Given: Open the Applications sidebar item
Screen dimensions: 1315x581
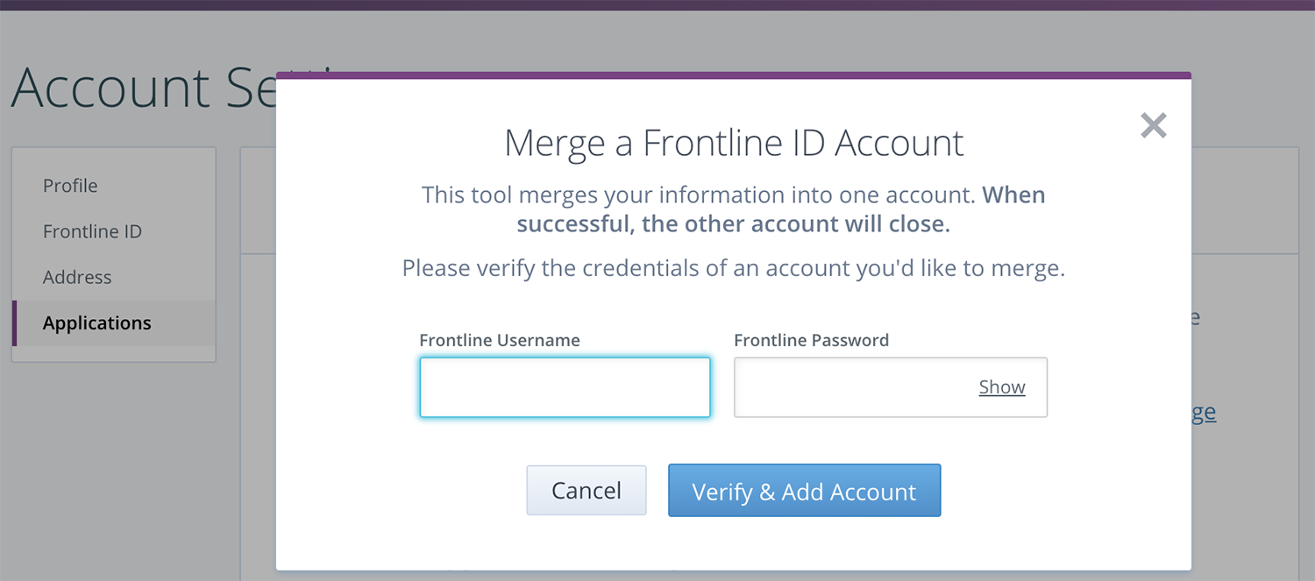Looking at the screenshot, I should pyautogui.click(x=96, y=322).
